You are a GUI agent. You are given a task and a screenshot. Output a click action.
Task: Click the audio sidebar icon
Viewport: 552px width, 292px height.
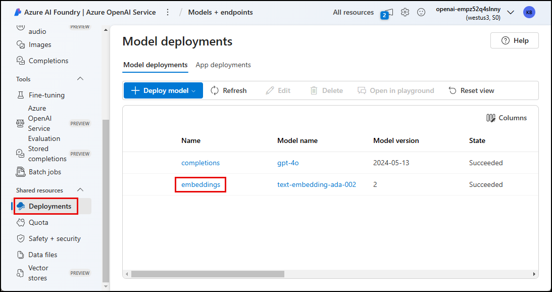pyautogui.click(x=21, y=27)
